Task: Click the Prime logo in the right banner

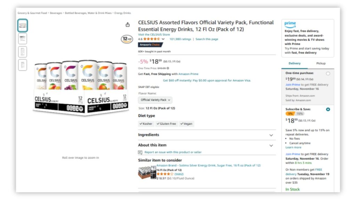Action: (290, 24)
